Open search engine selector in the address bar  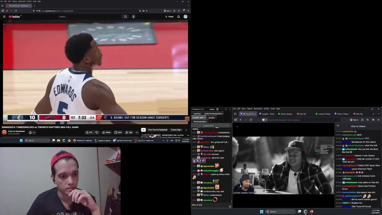264,120
